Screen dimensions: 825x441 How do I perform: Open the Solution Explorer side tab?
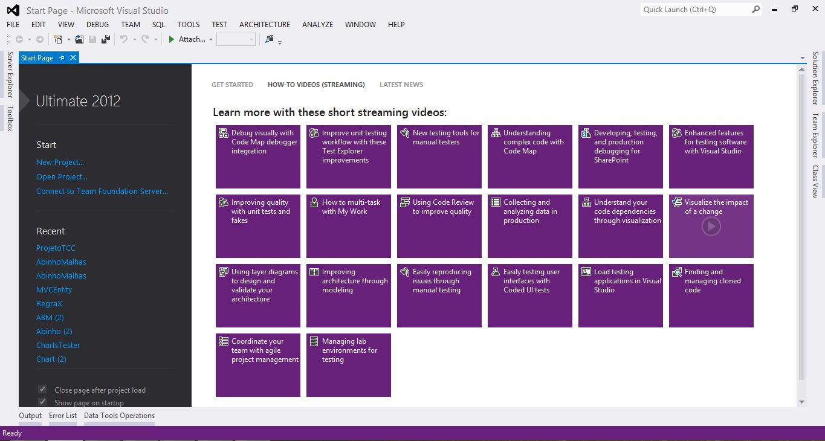(x=815, y=78)
